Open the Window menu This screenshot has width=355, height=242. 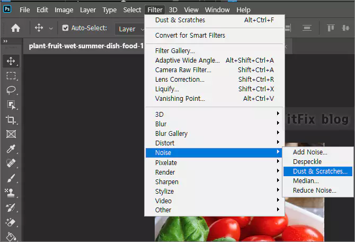click(217, 10)
